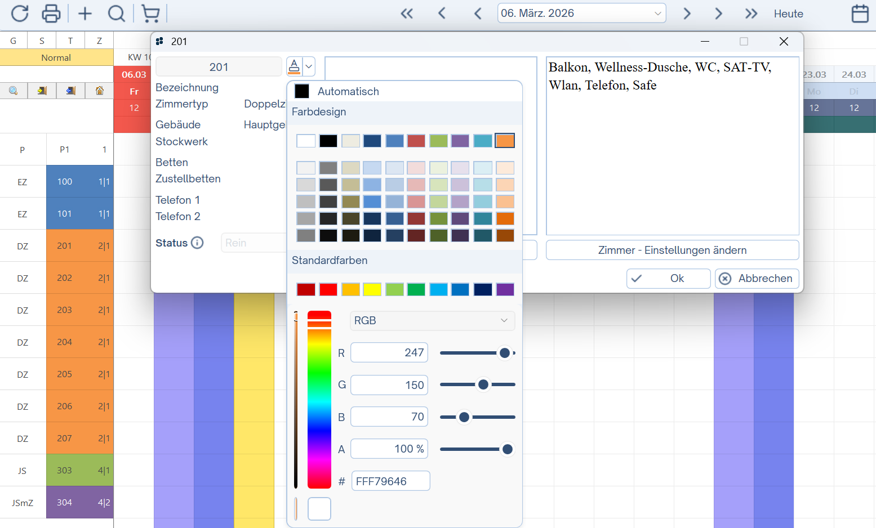Image resolution: width=876 pixels, height=528 pixels.
Task: Jump back with the double left arrow
Action: pyautogui.click(x=407, y=14)
